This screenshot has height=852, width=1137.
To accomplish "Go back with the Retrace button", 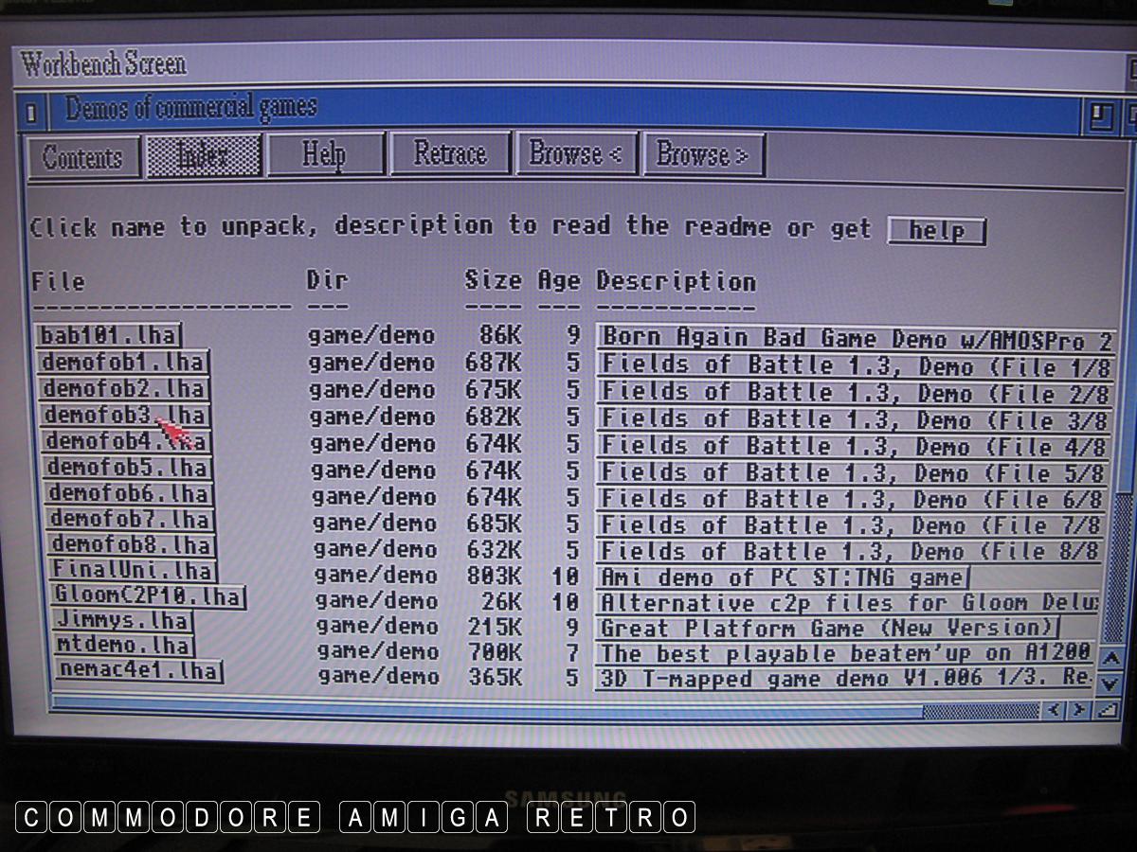I will pos(449,154).
